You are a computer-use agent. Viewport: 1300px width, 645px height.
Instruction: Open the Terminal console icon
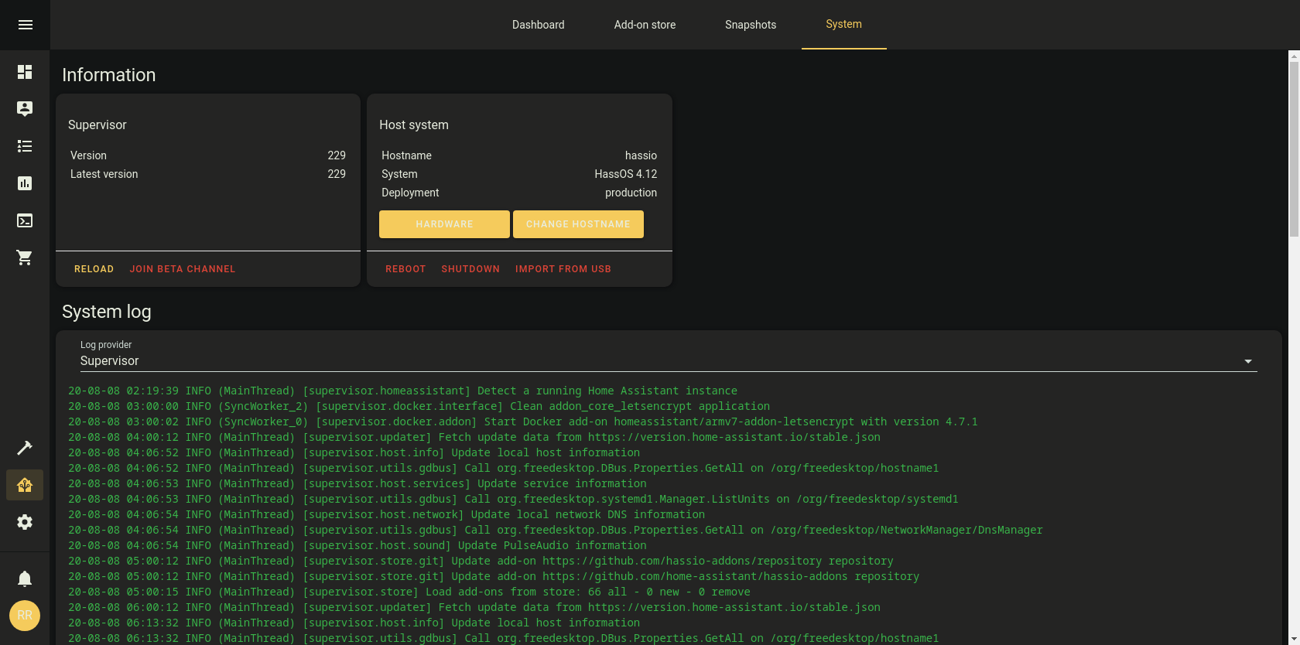(25, 220)
